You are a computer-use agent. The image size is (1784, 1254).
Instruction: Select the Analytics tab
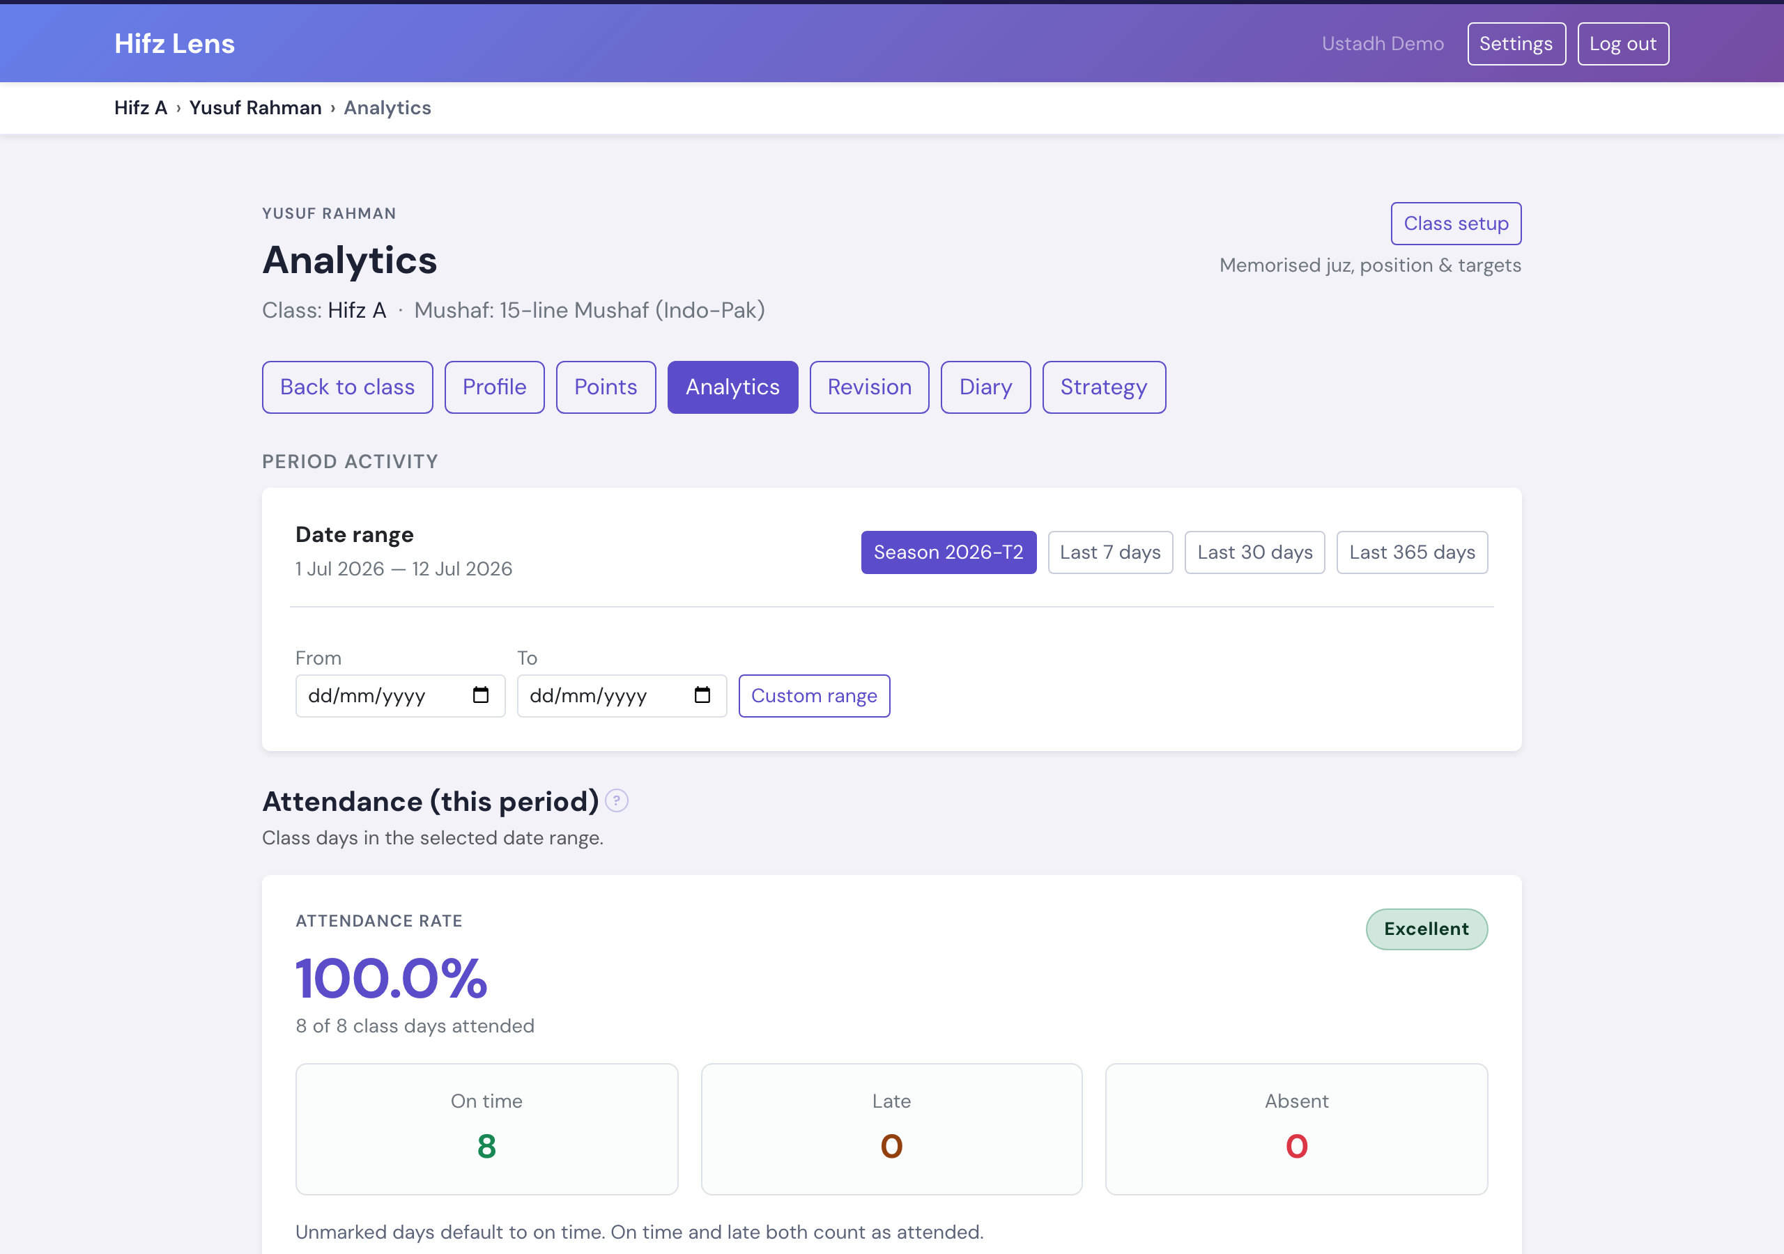coord(732,387)
